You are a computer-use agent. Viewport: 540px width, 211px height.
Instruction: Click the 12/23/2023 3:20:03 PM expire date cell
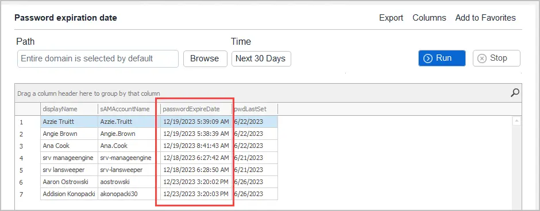point(196,194)
